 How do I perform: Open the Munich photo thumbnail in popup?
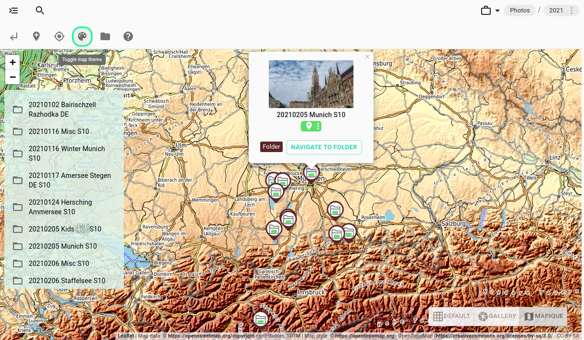tap(311, 84)
